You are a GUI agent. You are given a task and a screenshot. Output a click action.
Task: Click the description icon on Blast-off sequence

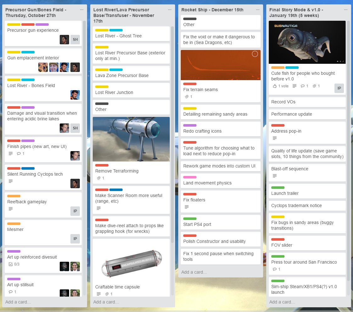click(x=275, y=176)
